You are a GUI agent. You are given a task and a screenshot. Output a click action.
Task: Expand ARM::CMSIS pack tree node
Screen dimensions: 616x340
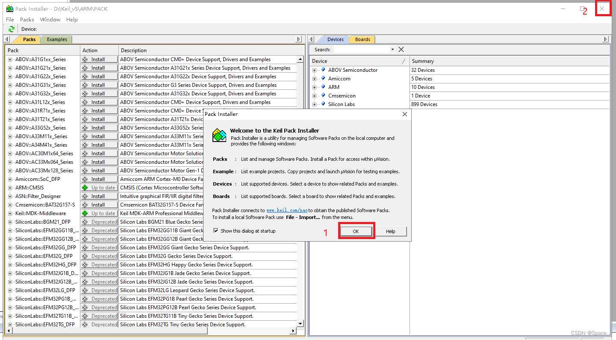pos(10,188)
